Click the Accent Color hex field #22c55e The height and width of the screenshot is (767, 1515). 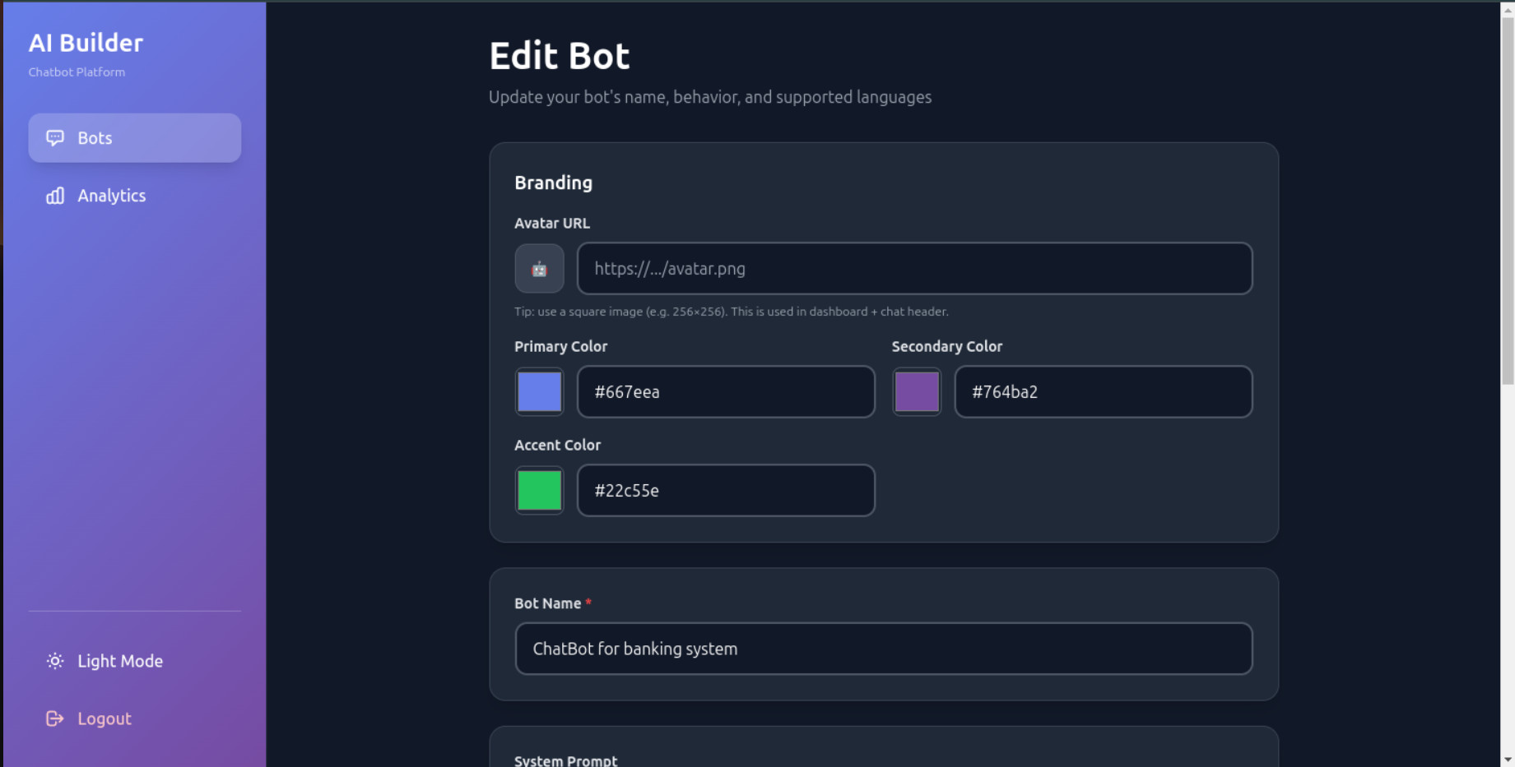725,491
